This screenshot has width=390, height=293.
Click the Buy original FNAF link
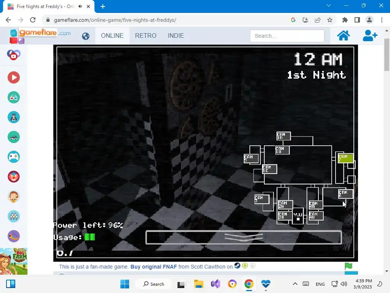tap(153, 267)
